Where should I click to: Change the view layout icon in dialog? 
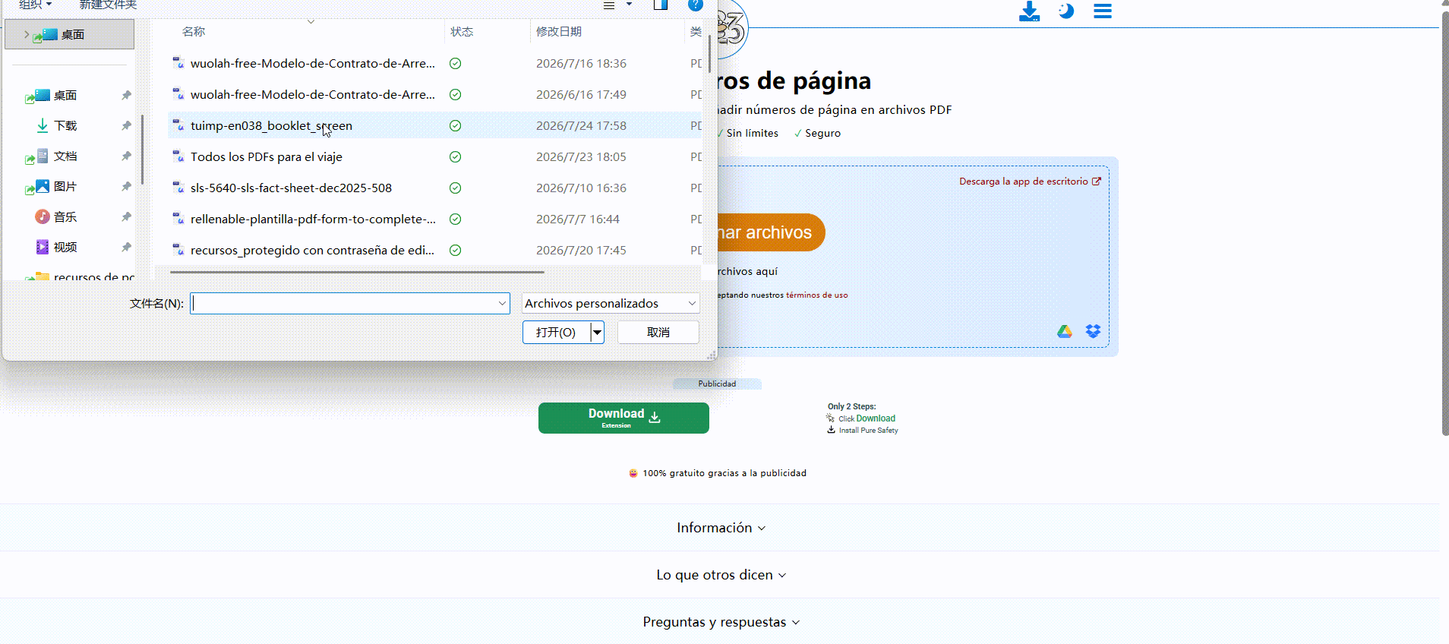[x=609, y=5]
